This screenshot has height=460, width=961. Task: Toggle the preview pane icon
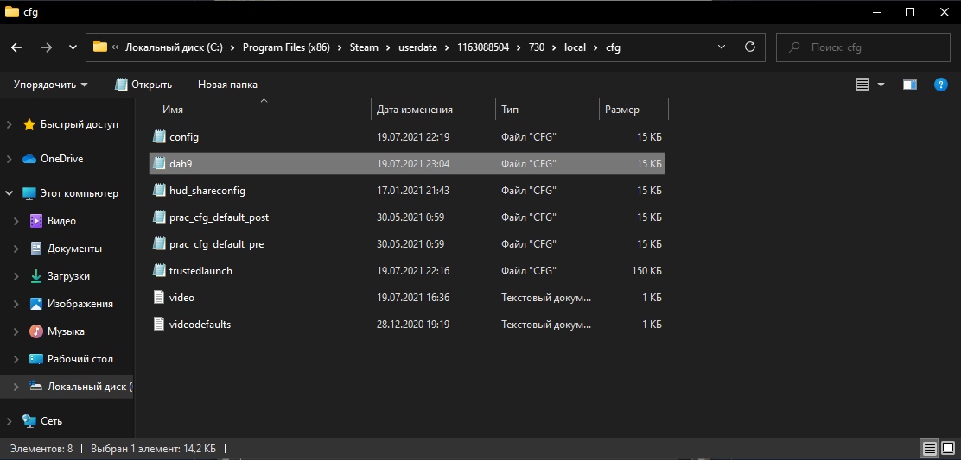point(909,85)
